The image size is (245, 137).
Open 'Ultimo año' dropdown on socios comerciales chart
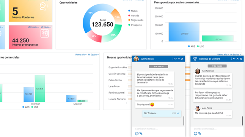(81, 55)
